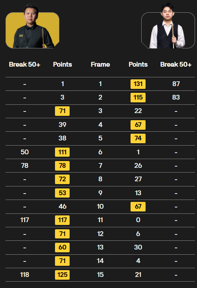
Task: Click the right Break 50+ column header
Action: coord(176,65)
